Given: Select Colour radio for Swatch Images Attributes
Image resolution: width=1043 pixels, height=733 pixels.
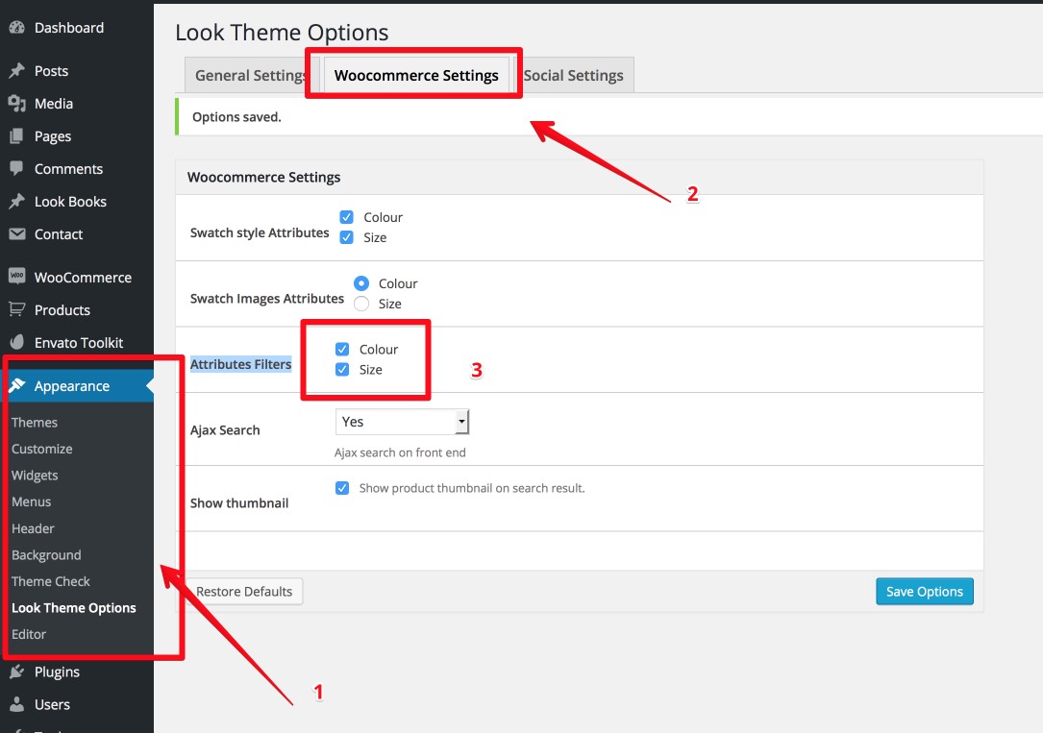Looking at the screenshot, I should 361,283.
